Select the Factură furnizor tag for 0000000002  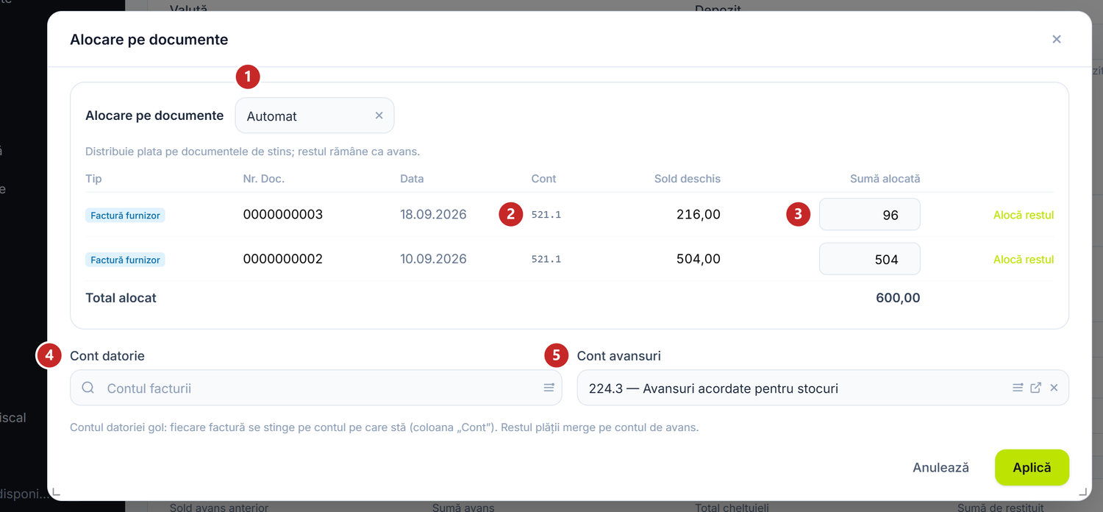click(125, 260)
